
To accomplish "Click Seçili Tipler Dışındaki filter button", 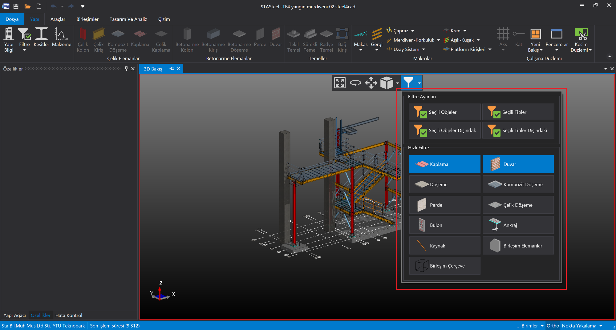I will click(518, 130).
